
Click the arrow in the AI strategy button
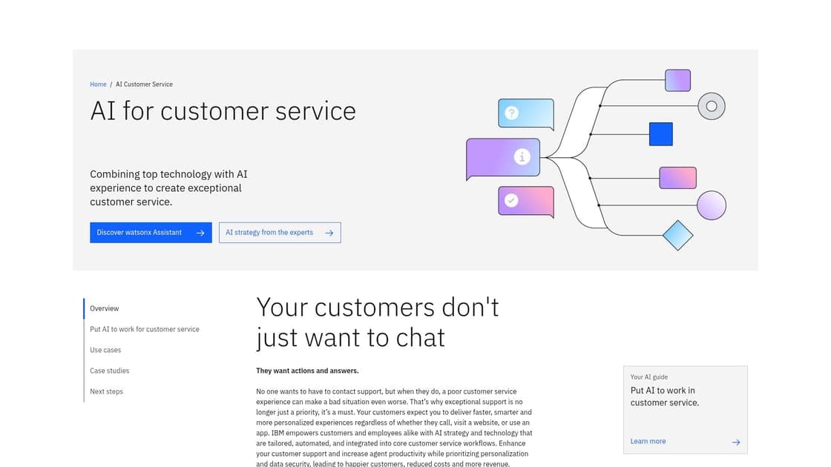pos(329,232)
